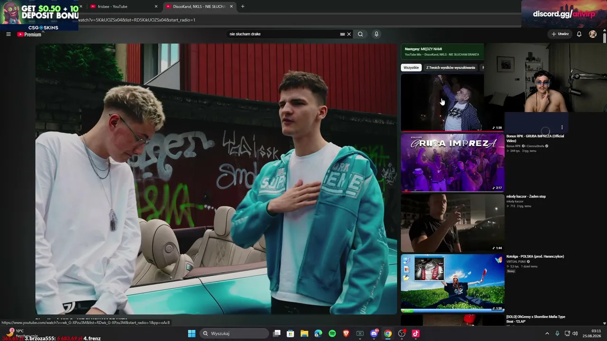Click the browser address bar URL
Viewport: 607px width, 341px height.
tap(137, 20)
